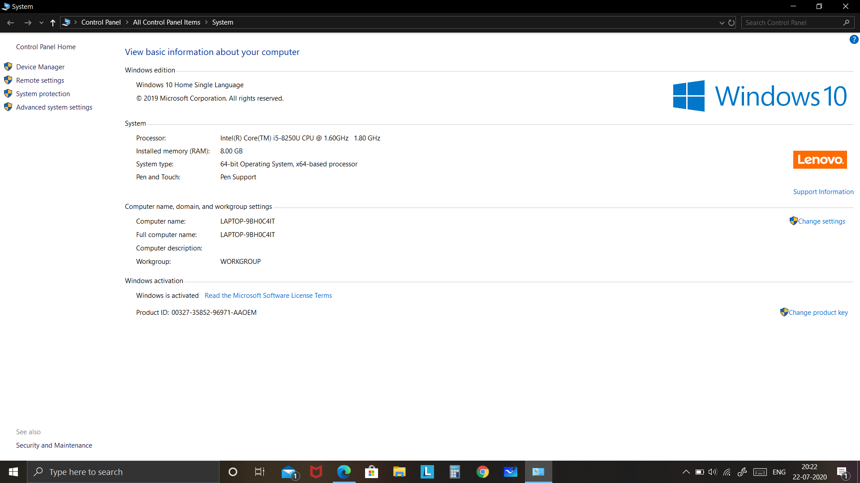Click the help question mark icon

click(854, 40)
